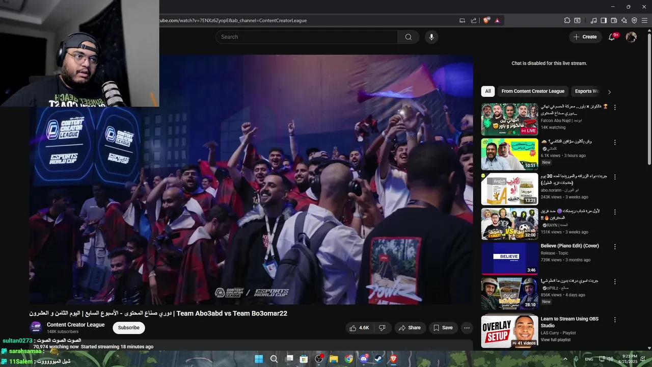Open options menu for abo.norann video
The height and width of the screenshot is (367, 652).
tap(615, 177)
